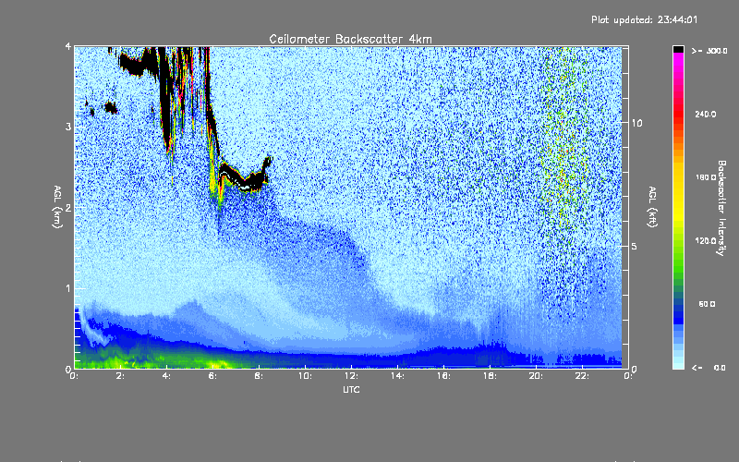The width and height of the screenshot is (739, 462).
Task: Click the black cloud band between 6 and 8 UTC
Action: pyautogui.click(x=243, y=179)
